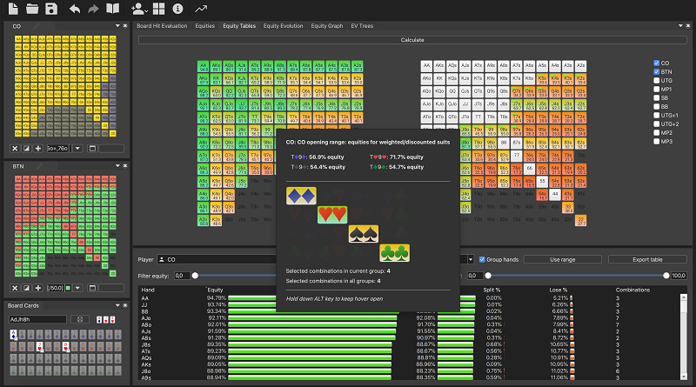The width and height of the screenshot is (696, 387).
Task: Uncheck the CO player checkbox
Action: tap(657, 63)
